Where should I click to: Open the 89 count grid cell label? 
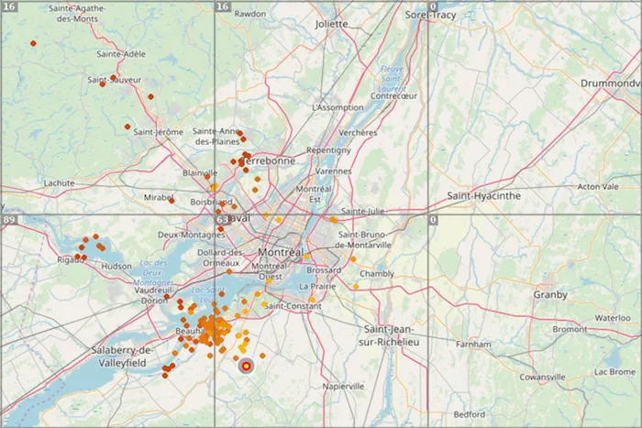pyautogui.click(x=9, y=220)
